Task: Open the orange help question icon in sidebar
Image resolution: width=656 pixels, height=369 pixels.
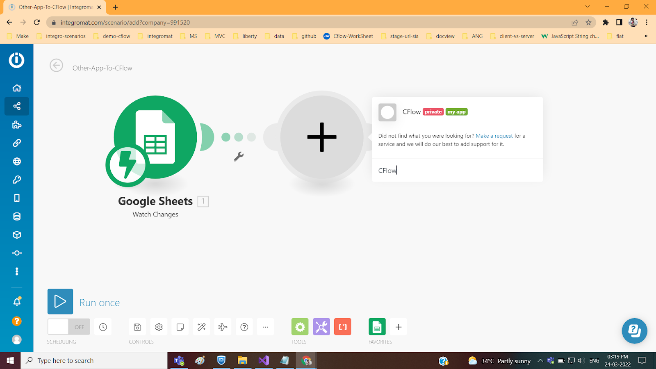Action: click(x=17, y=321)
